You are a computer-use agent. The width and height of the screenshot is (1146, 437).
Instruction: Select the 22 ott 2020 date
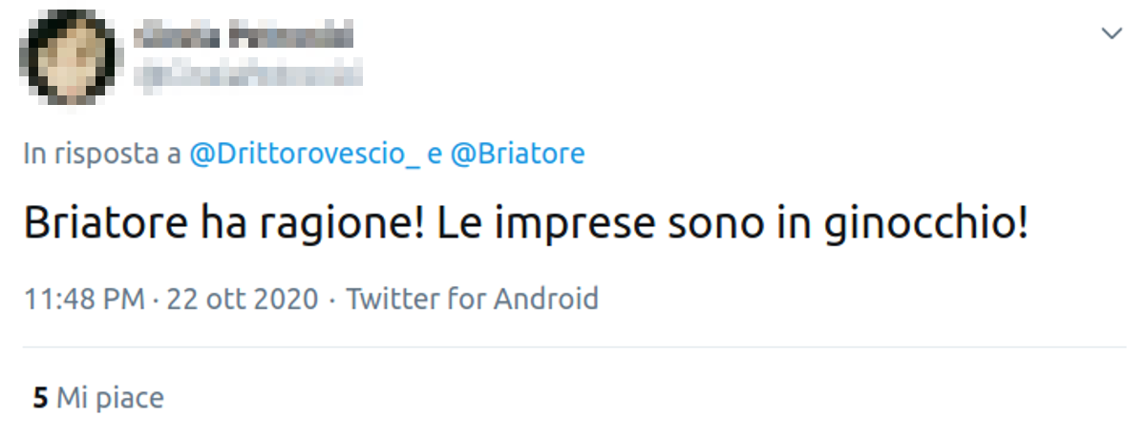242,299
